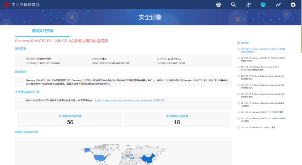Open the globe map view icon
The image size is (302, 165).
[x=218, y=5]
